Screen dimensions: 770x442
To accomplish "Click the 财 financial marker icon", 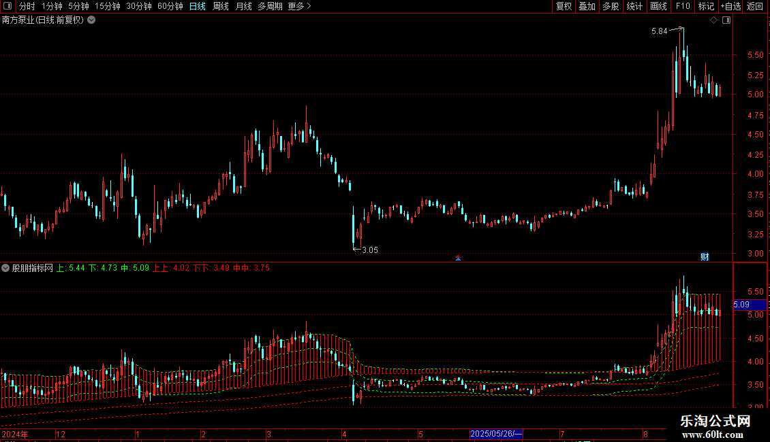I will 705,257.
